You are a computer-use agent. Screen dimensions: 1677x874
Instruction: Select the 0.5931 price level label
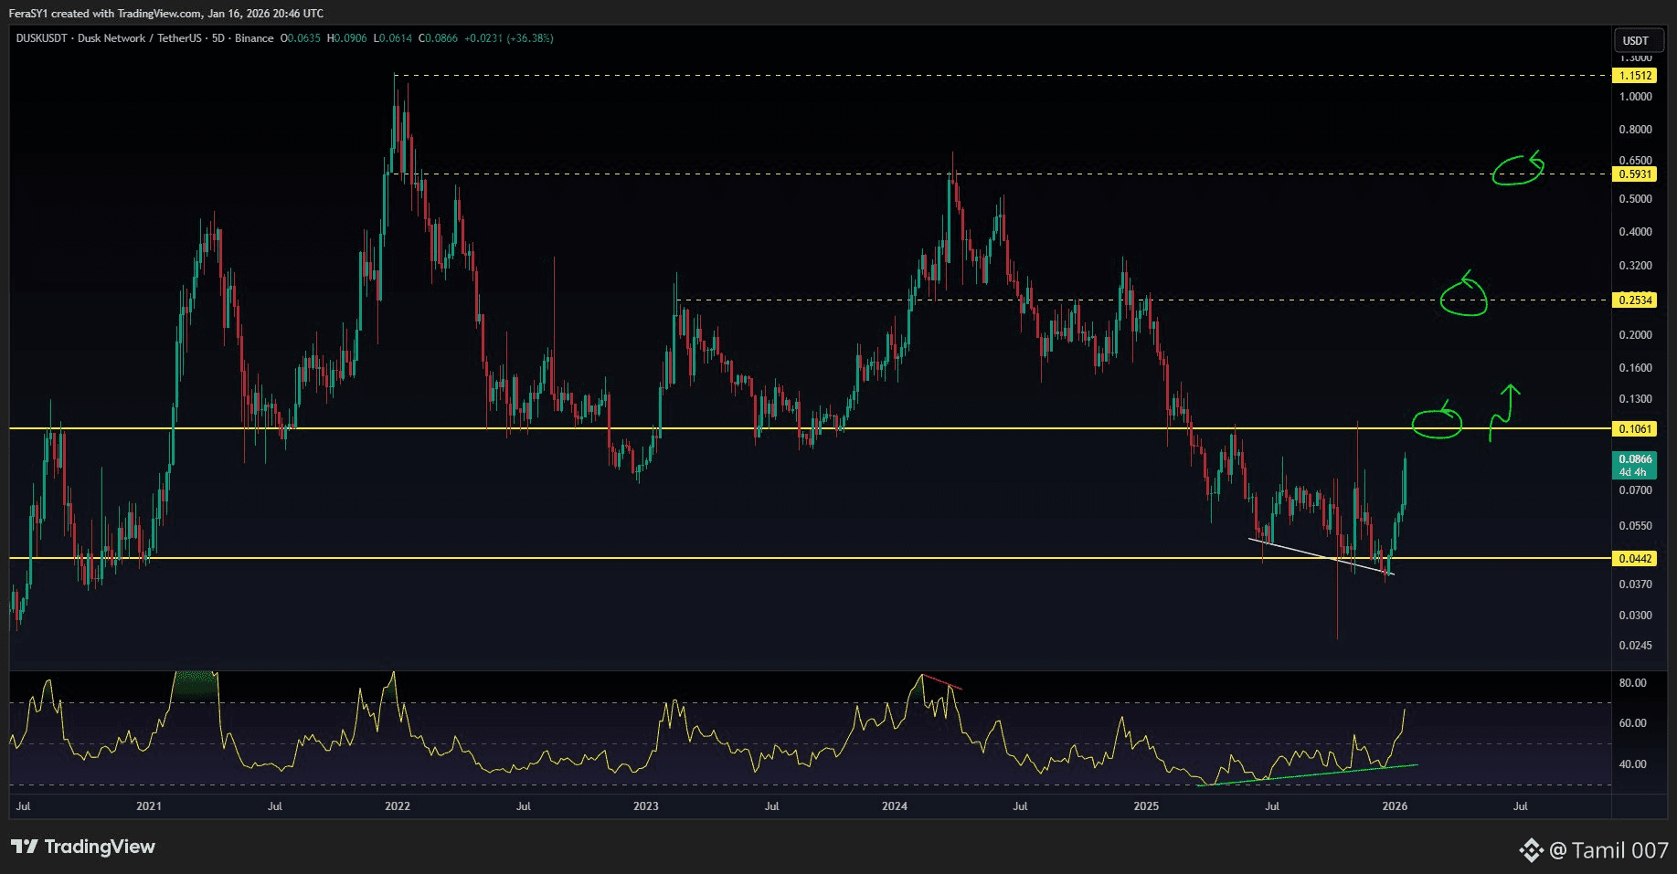coord(1635,174)
